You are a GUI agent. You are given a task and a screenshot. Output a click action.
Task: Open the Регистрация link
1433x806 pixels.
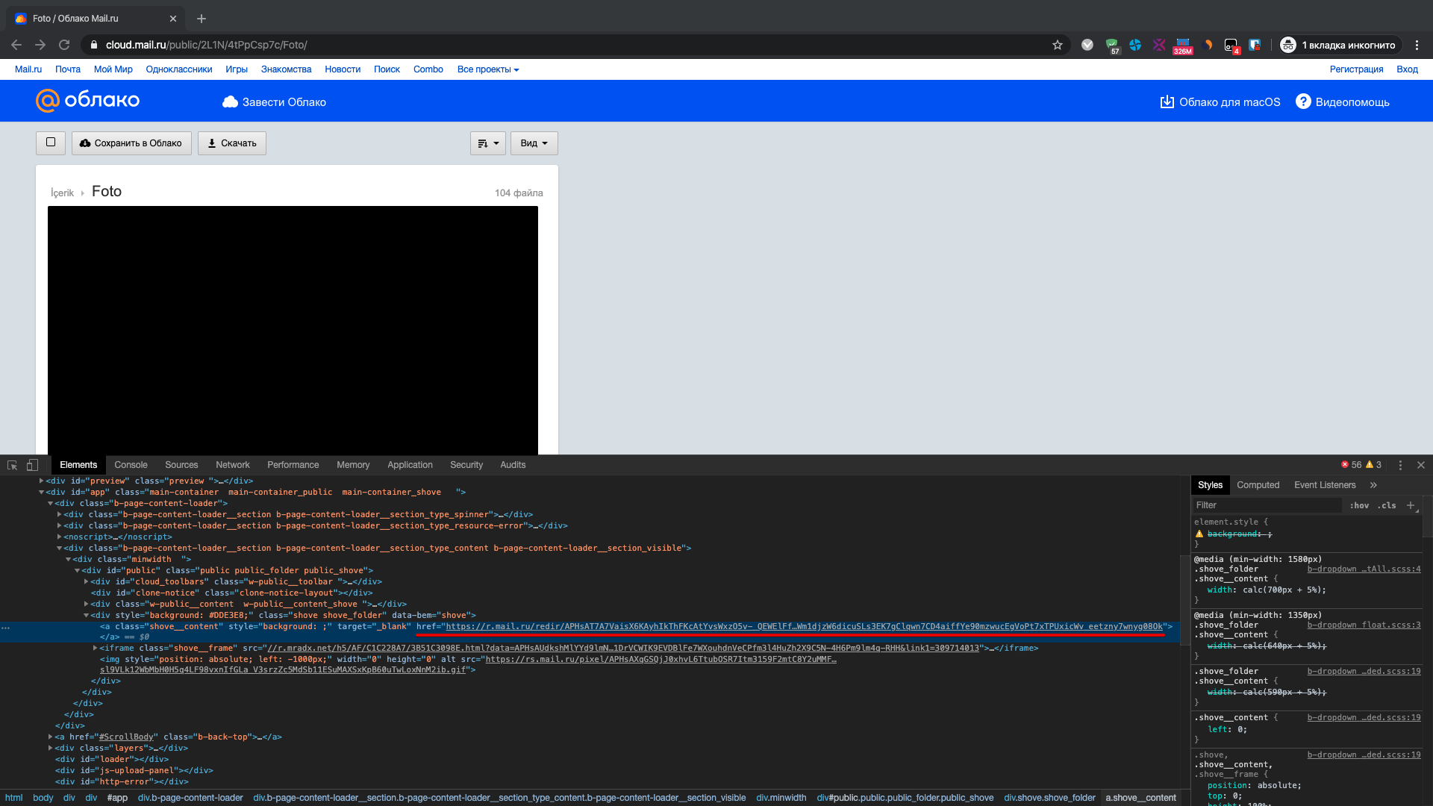(x=1356, y=69)
